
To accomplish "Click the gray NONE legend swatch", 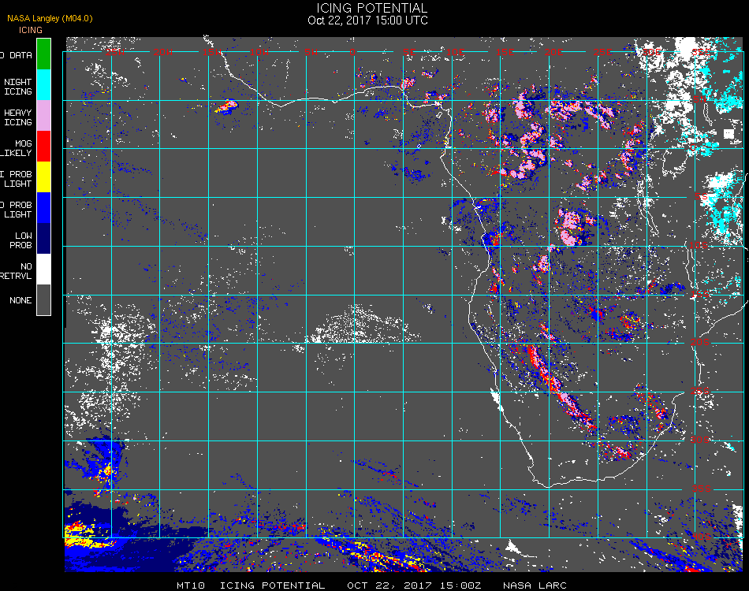I will (x=43, y=299).
